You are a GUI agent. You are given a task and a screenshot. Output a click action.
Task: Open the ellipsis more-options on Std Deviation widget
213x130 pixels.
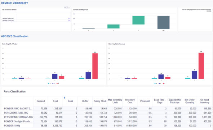(x=69, y=8)
